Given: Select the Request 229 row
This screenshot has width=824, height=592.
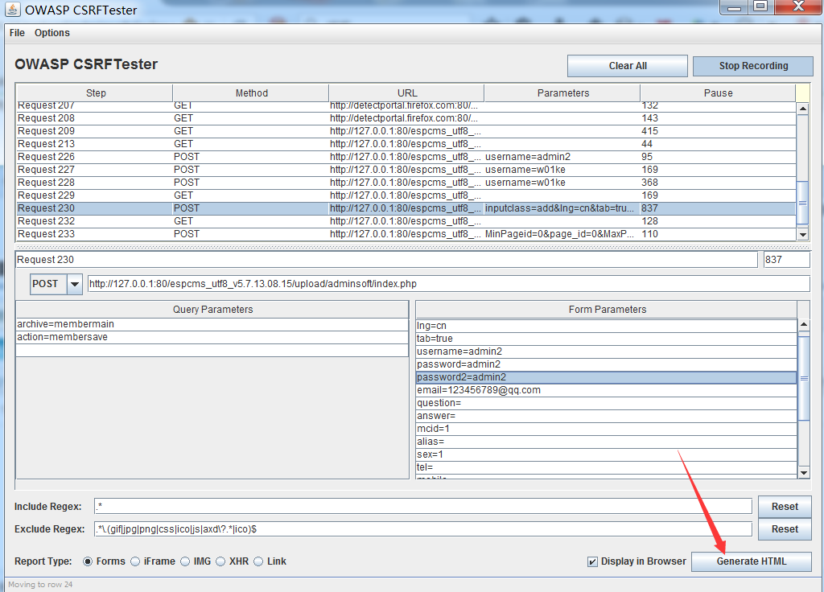Looking at the screenshot, I should (x=406, y=195).
